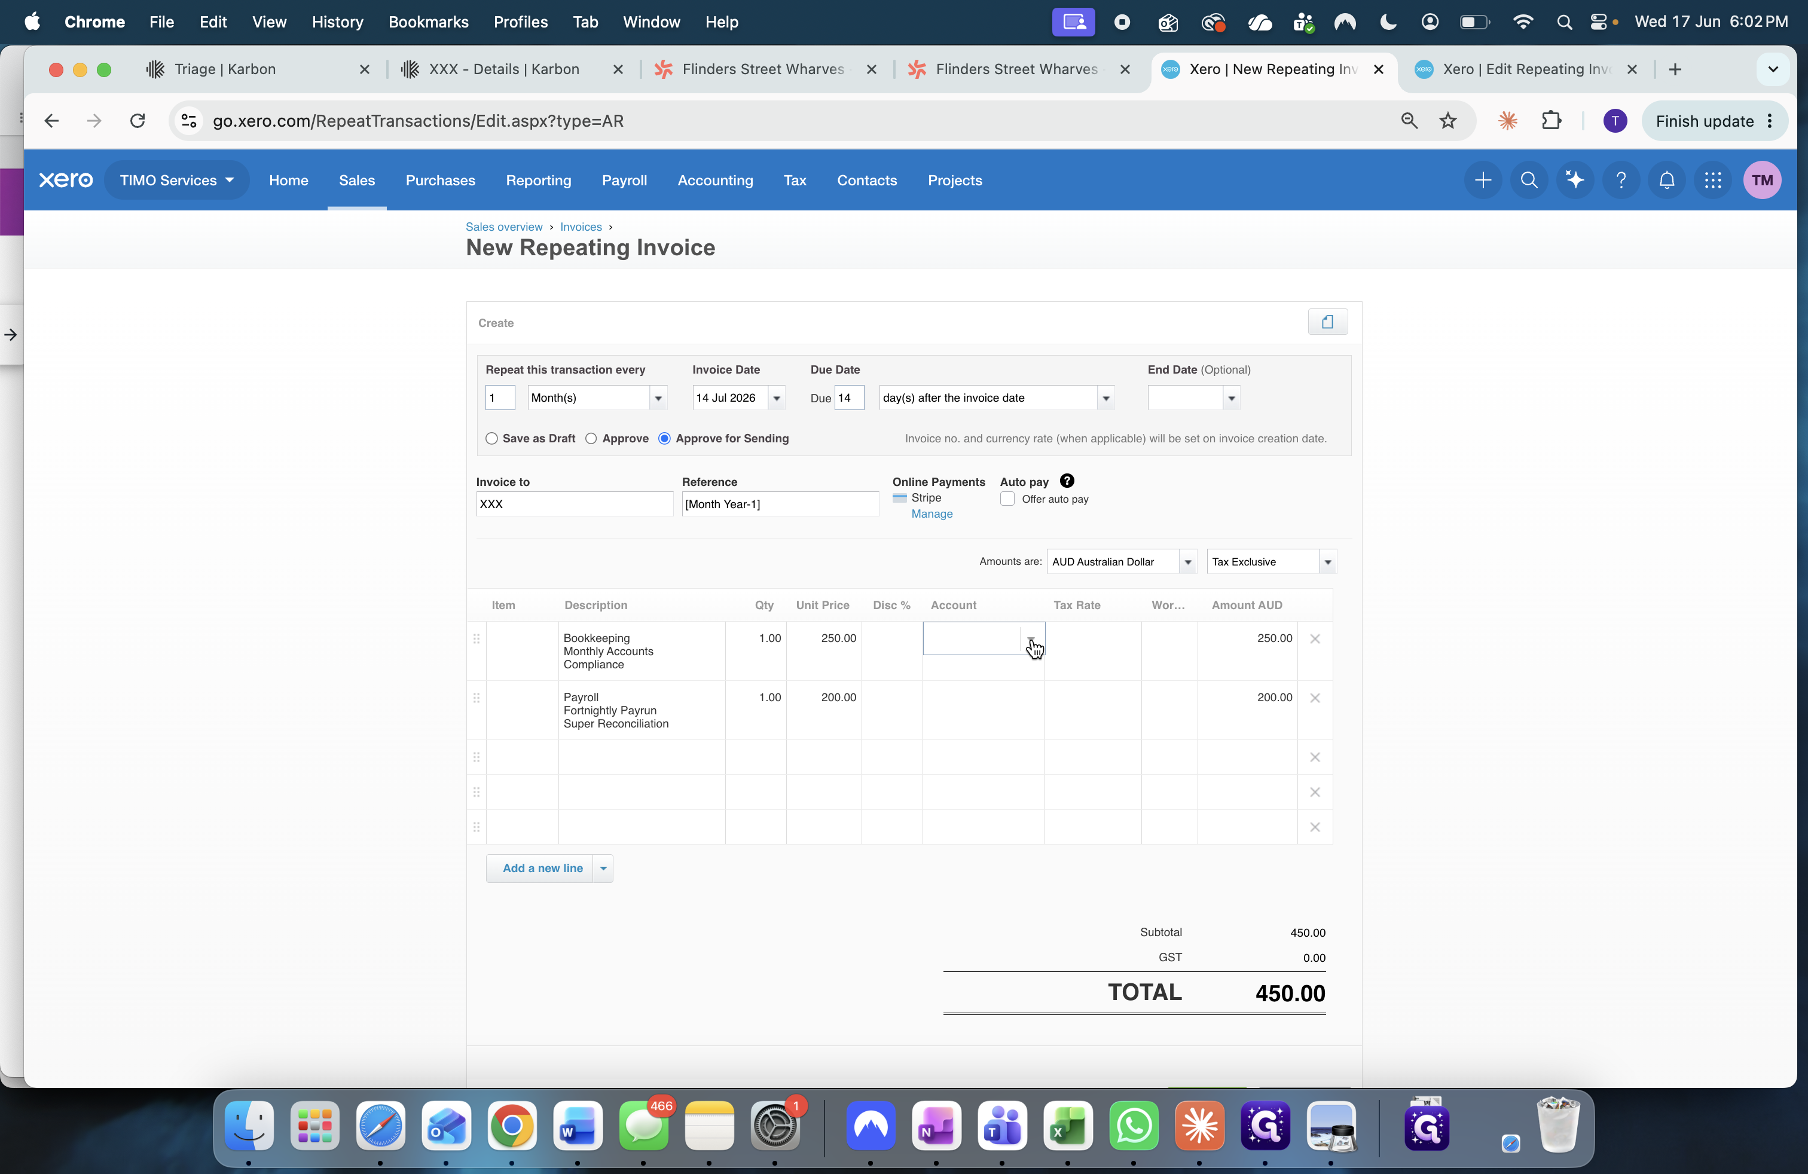The image size is (1808, 1174).
Task: Open the Accounting menu
Action: tap(715, 180)
